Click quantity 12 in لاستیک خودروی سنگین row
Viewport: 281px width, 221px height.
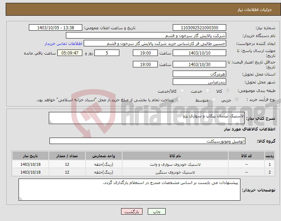click(67, 172)
